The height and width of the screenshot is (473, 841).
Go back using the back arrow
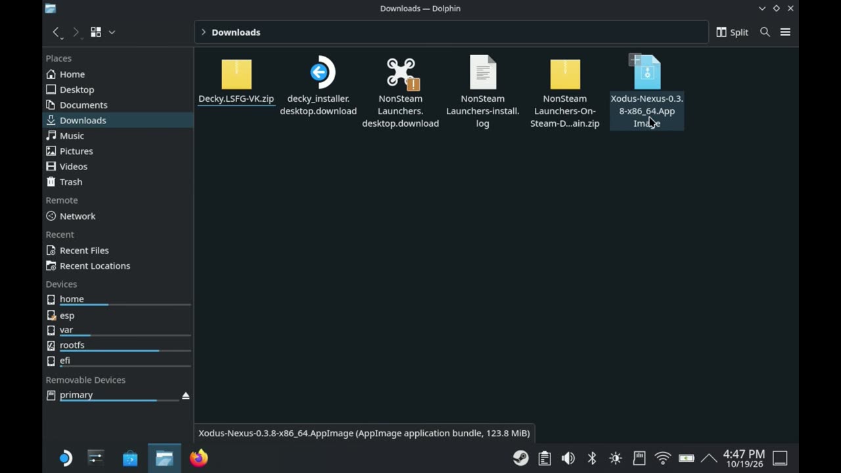pos(57,32)
